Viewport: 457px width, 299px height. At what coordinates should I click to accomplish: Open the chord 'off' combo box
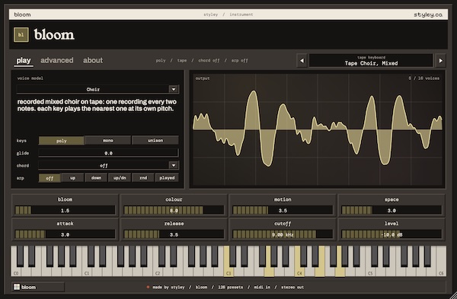pyautogui.click(x=108, y=165)
